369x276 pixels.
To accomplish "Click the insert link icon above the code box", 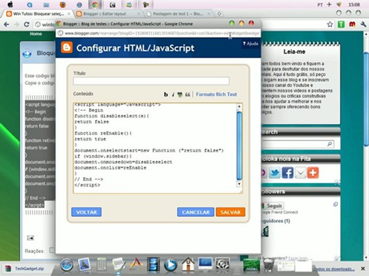I will pos(180,94).
